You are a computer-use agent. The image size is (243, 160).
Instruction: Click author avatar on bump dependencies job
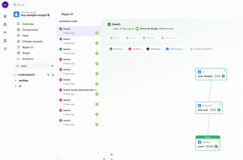(97, 94)
